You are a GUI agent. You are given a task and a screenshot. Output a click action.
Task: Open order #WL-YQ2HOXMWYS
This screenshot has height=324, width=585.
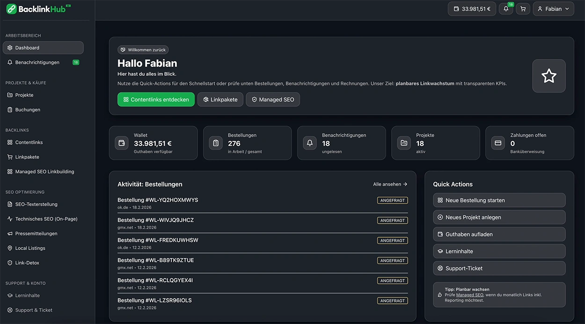coord(158,200)
